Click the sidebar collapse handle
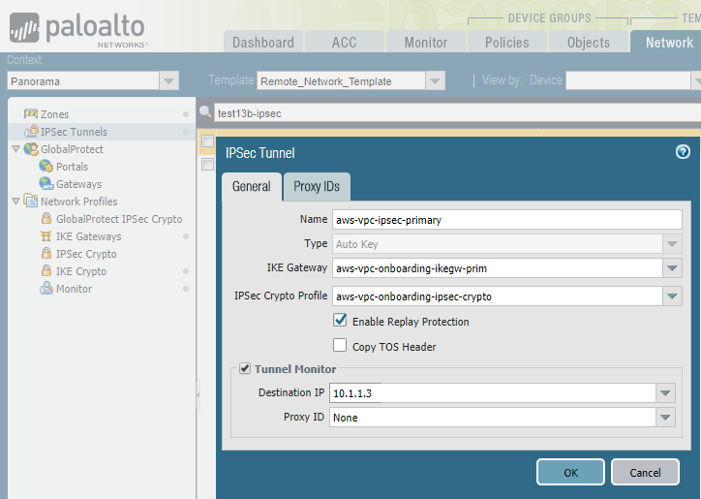The width and height of the screenshot is (701, 499). (198, 394)
